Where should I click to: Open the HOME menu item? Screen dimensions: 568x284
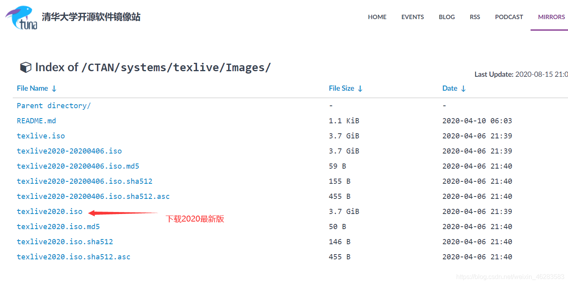point(377,17)
